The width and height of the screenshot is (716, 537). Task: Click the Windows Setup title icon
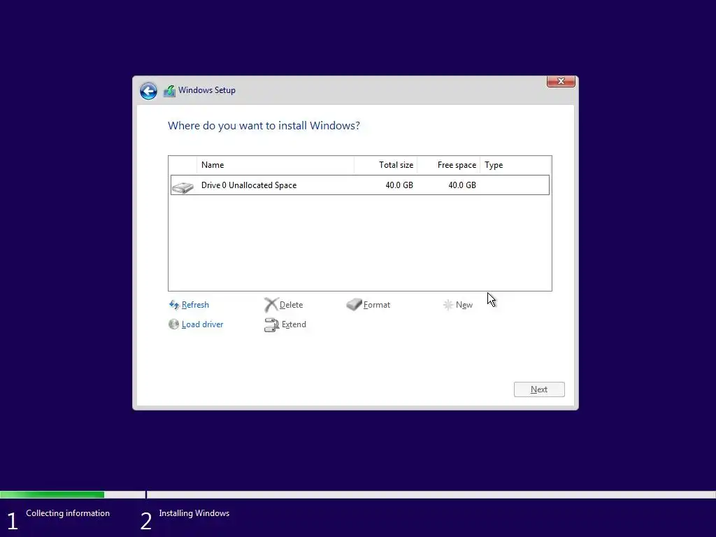[x=169, y=91]
